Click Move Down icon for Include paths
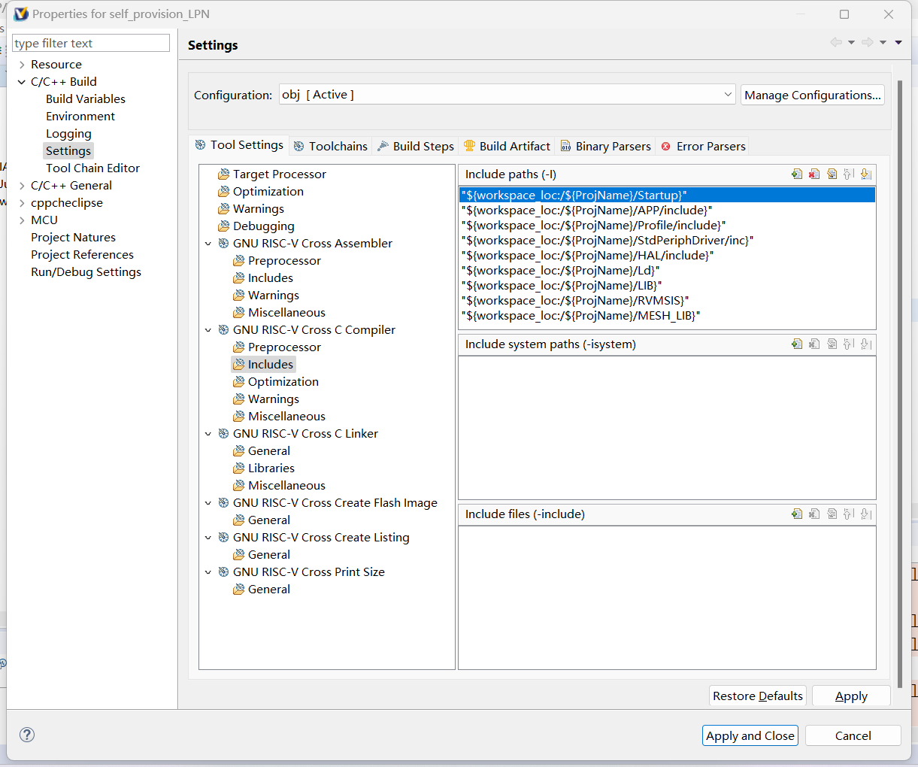 click(x=866, y=174)
